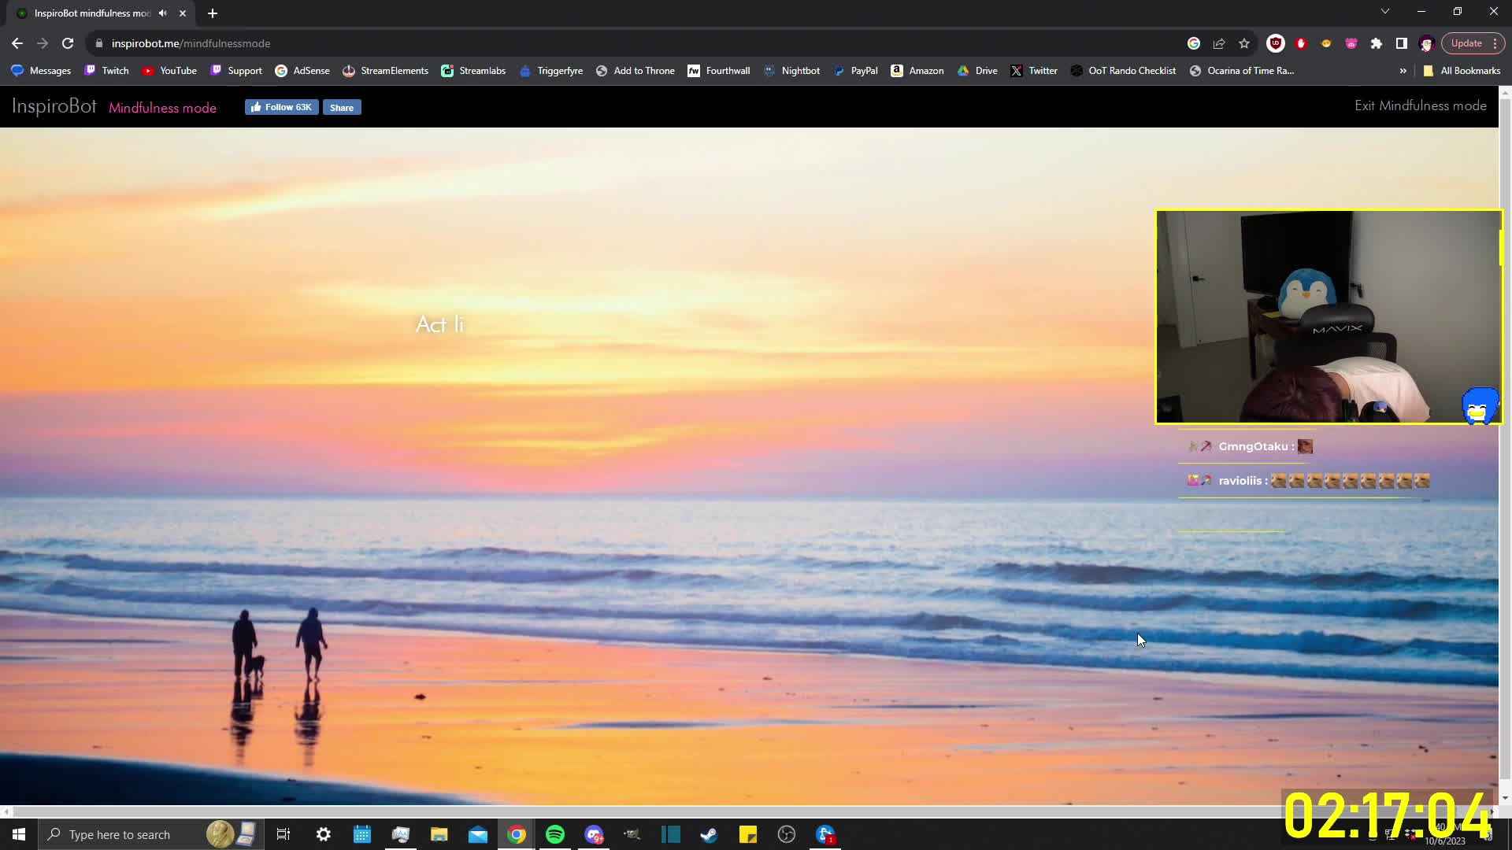This screenshot has width=1512, height=850.
Task: Open OBS Studio on the taskbar
Action: pyautogui.click(x=786, y=834)
